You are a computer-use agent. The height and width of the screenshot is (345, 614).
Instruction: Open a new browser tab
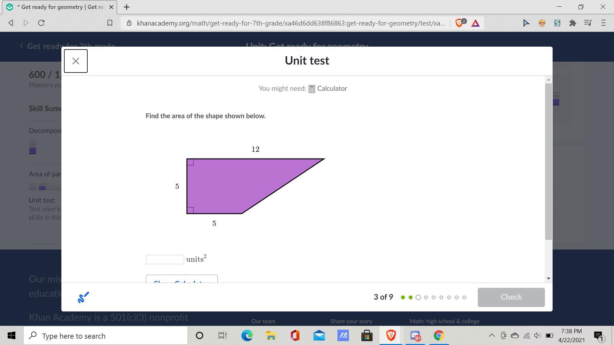click(127, 7)
